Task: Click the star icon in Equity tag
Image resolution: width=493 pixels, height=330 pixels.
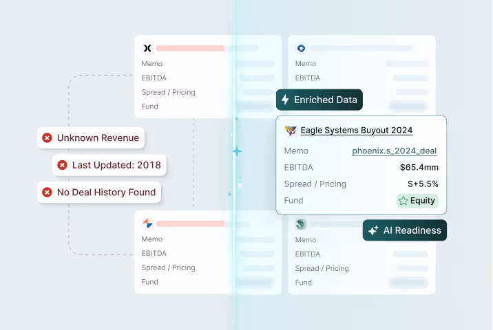Action: tap(403, 200)
